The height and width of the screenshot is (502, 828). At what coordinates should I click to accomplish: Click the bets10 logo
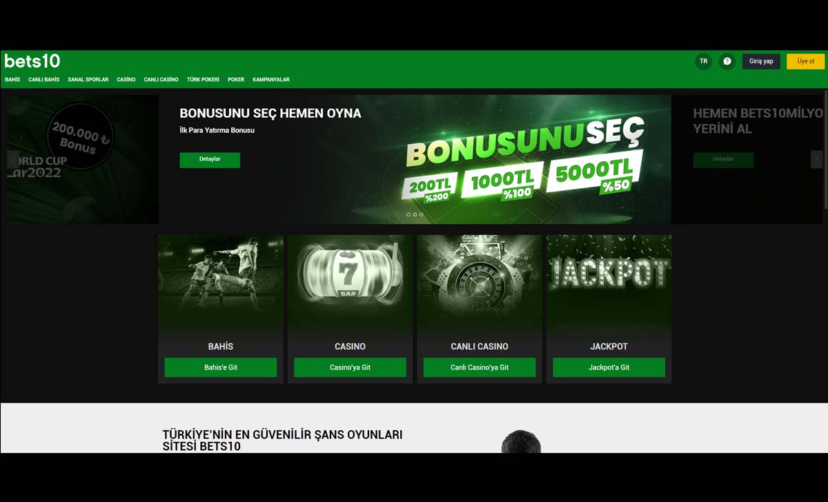(32, 61)
